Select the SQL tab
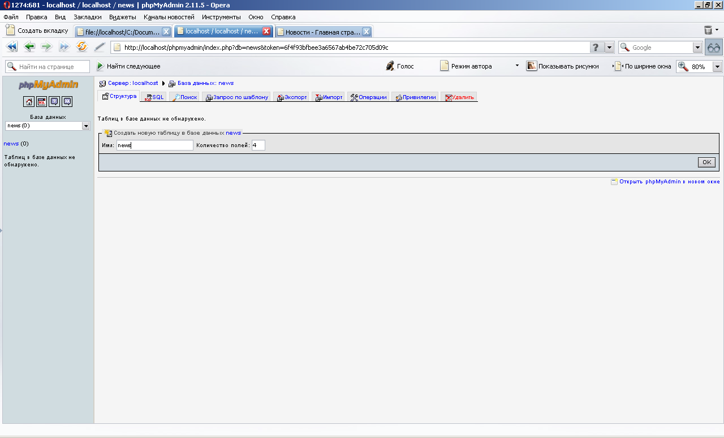Viewport: 724px width, 438px height. pyautogui.click(x=154, y=97)
